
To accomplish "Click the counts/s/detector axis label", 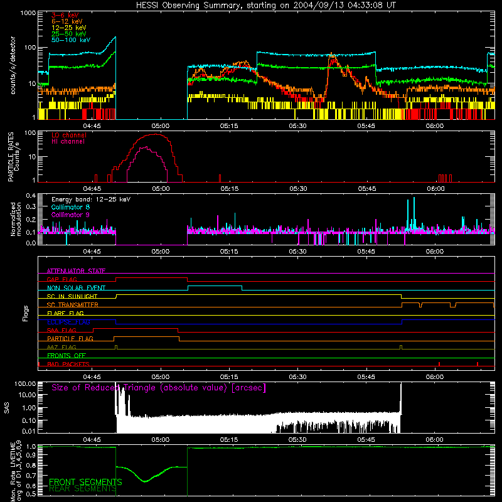I will coord(13,65).
